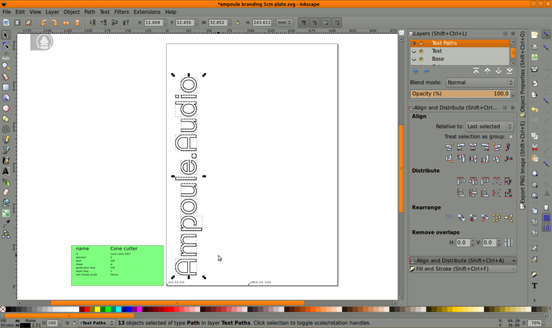This screenshot has height=328, width=552.
Task: Open the Extensions menu
Action: pyautogui.click(x=147, y=12)
